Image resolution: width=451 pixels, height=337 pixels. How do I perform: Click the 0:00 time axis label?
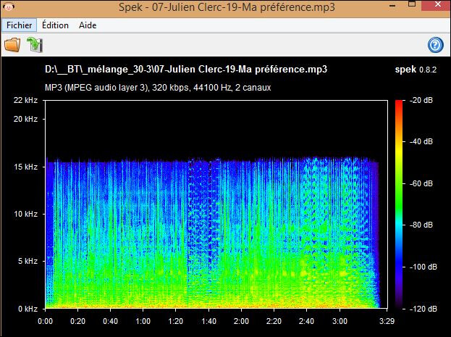click(x=45, y=321)
